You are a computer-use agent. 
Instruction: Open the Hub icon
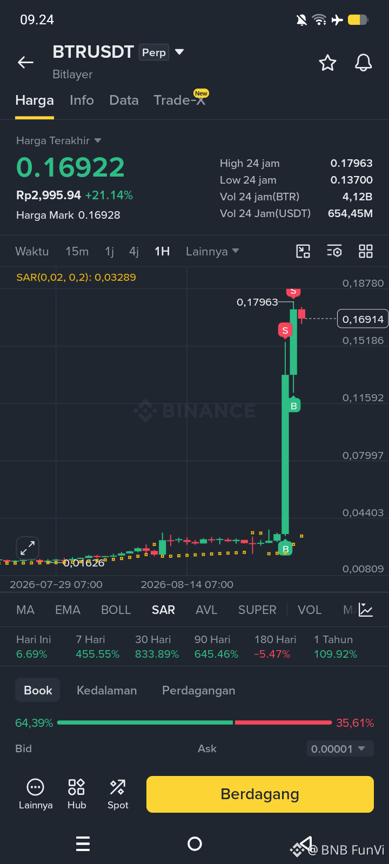click(x=77, y=794)
